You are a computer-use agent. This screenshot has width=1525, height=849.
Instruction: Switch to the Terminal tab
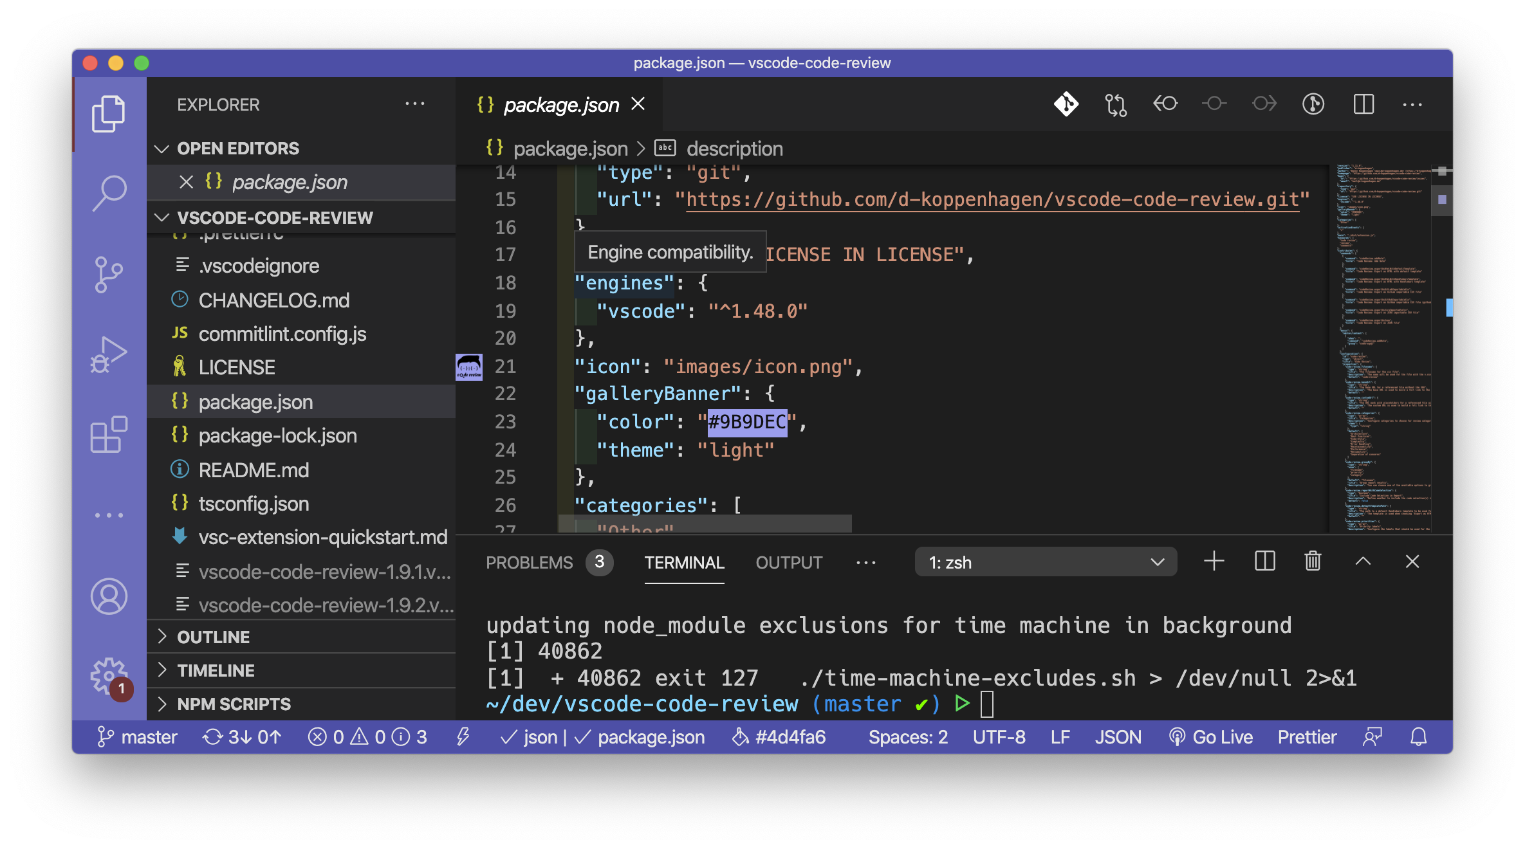tap(684, 563)
